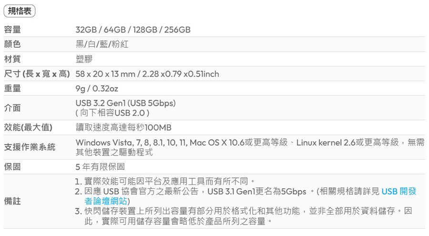Click the 材質 row label
The image size is (429, 236).
tap(12, 59)
